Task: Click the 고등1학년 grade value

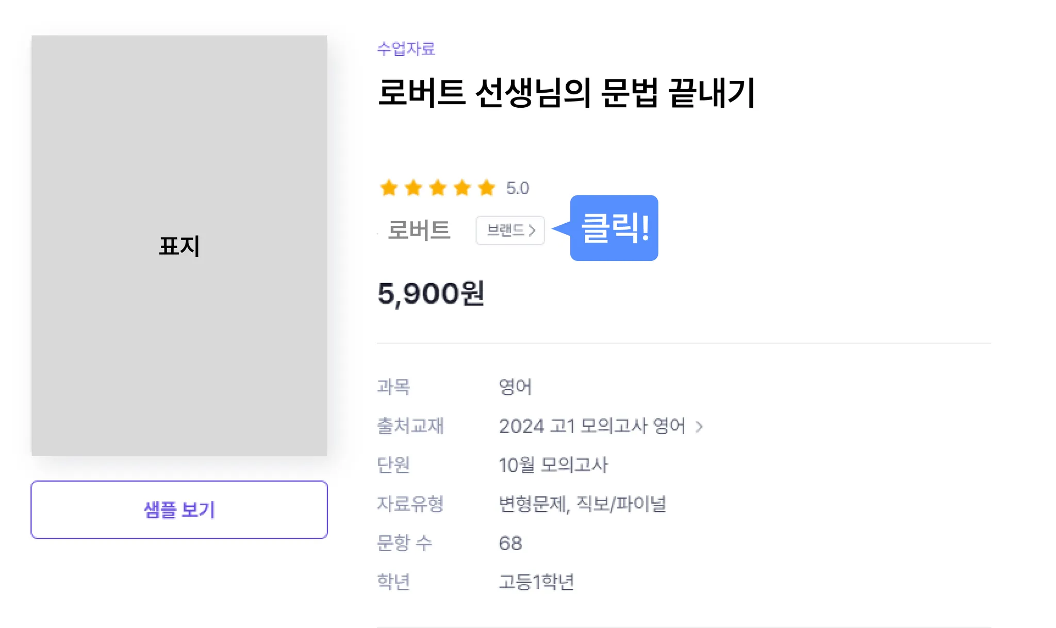Action: click(x=536, y=582)
